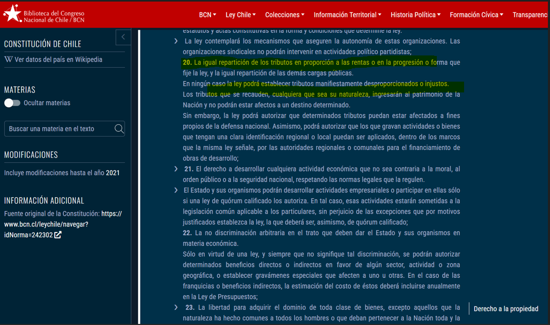Click the Wikipedia W icon
The height and width of the screenshot is (325, 550).
[x=8, y=59]
